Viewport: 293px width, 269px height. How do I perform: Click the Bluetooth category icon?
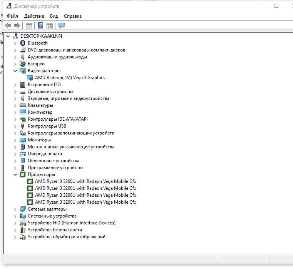pyautogui.click(x=23, y=43)
